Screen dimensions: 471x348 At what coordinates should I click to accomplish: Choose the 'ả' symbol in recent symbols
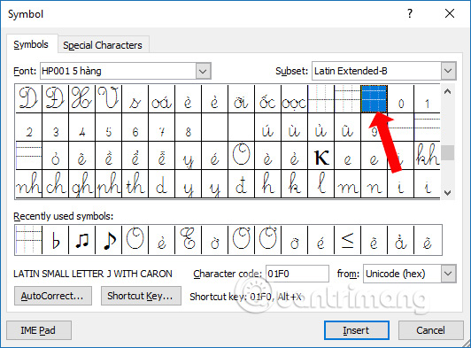point(400,240)
